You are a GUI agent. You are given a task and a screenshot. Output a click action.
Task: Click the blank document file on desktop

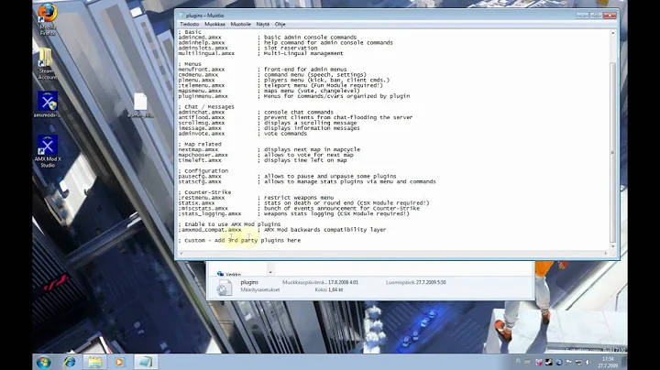click(140, 105)
